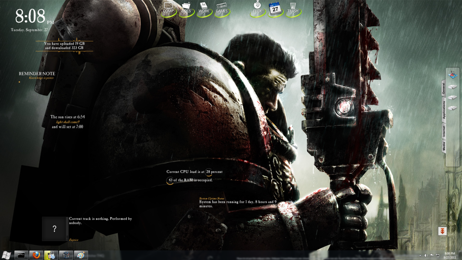Launch FFOX from the top dock
This screenshot has width=462, height=260.
click(257, 9)
